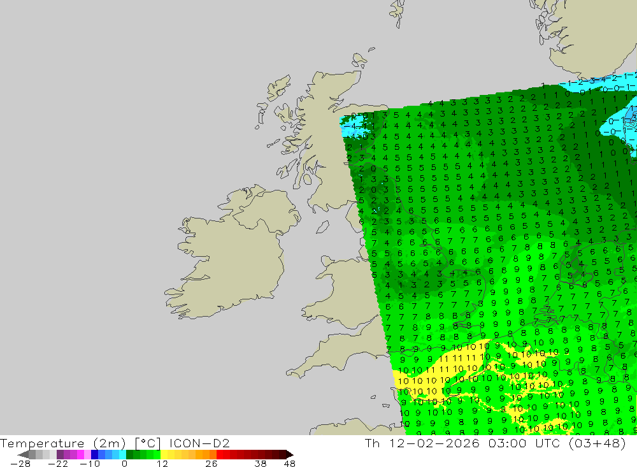Click the '-22' legend value
Image resolution: width=637 pixels, height=467 pixels.
58,464
